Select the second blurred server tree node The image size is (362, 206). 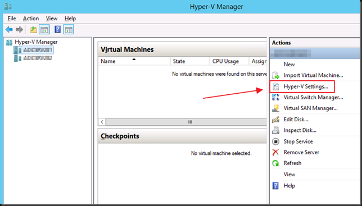[38, 58]
